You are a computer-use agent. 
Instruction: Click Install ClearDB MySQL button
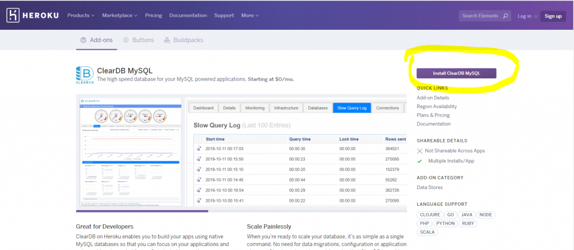coord(456,73)
